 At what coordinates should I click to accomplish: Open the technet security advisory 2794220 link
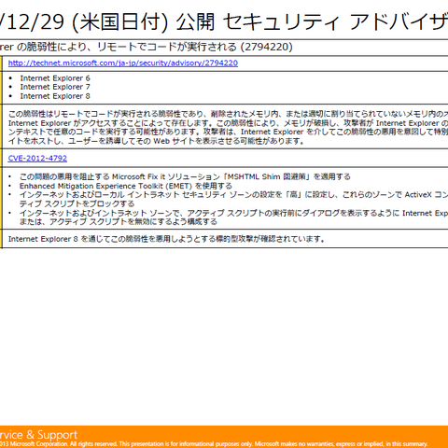[123, 63]
